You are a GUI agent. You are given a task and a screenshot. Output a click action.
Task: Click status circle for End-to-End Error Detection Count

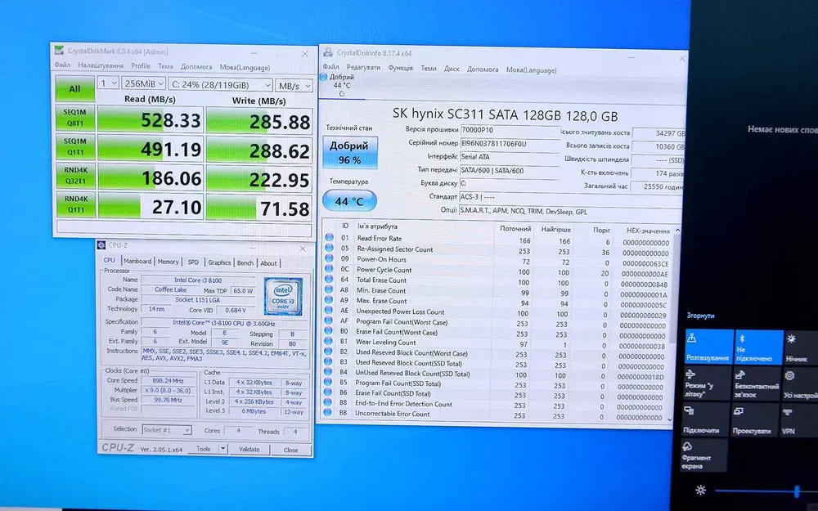[x=328, y=402]
